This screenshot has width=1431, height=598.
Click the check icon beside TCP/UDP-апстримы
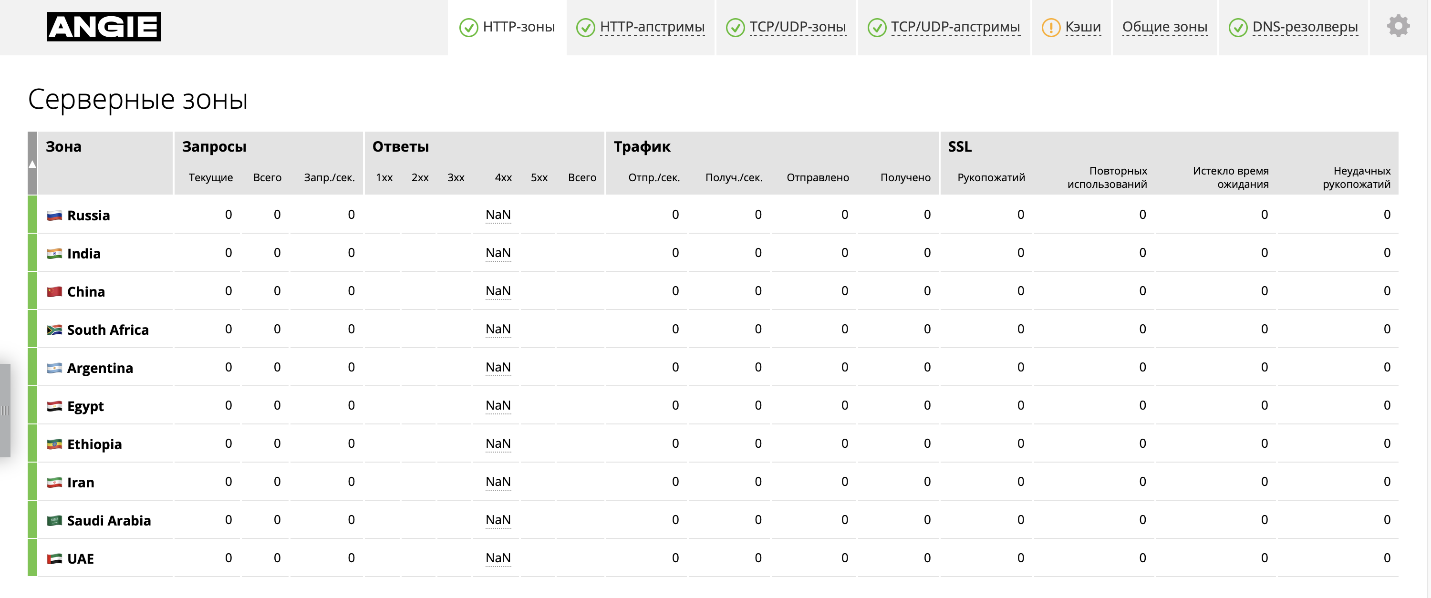tap(877, 27)
